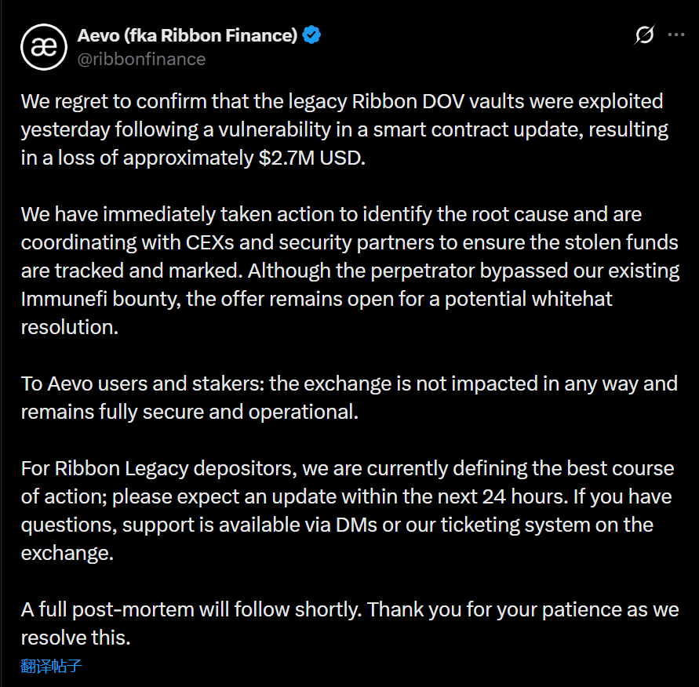Click the @ribbonfinance handle

click(x=141, y=60)
